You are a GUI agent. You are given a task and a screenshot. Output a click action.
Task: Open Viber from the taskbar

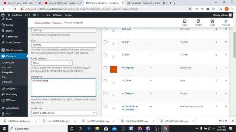pos(148,129)
